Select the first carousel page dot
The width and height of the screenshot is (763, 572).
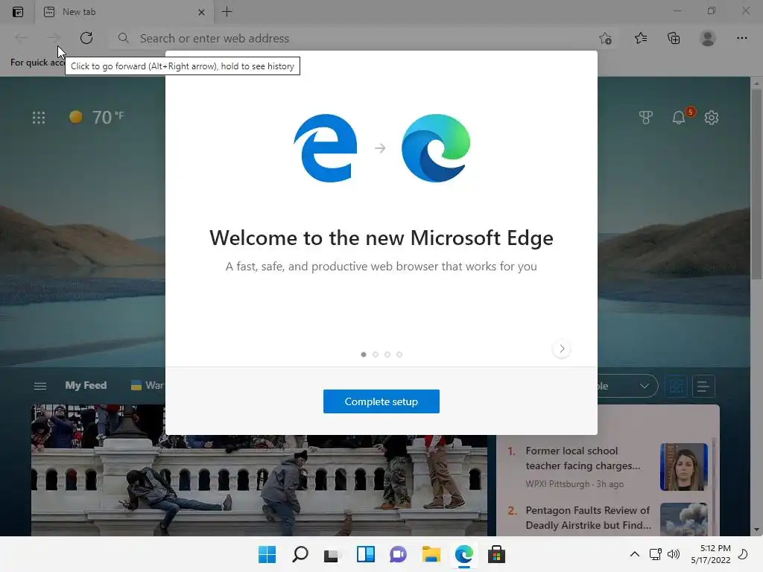(x=364, y=355)
